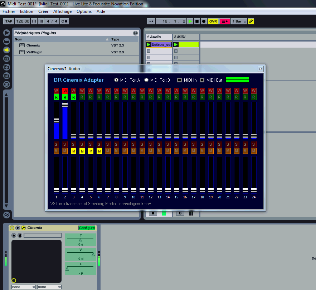The image size is (316, 290).
Task: Open the Affichage menu
Action: click(x=62, y=11)
